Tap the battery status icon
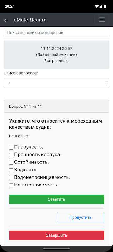The height and width of the screenshot is (252, 113). click(x=105, y=6)
